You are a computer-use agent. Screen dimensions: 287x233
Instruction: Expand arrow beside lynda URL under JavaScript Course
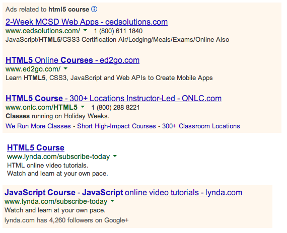113,201
